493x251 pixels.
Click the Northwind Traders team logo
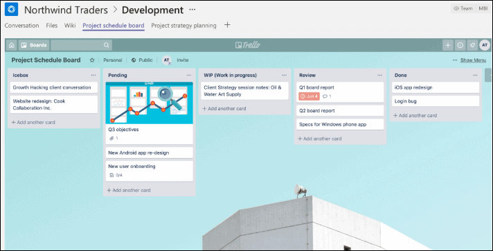pyautogui.click(x=11, y=10)
